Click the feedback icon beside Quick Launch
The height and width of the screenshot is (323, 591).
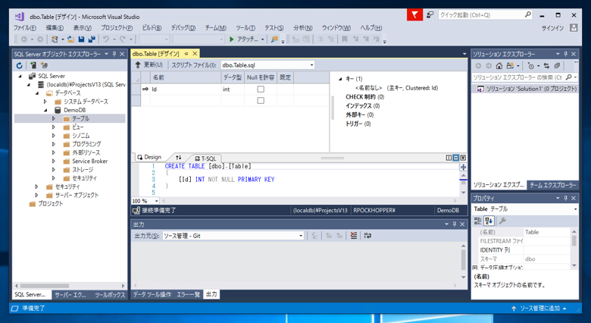coord(430,14)
